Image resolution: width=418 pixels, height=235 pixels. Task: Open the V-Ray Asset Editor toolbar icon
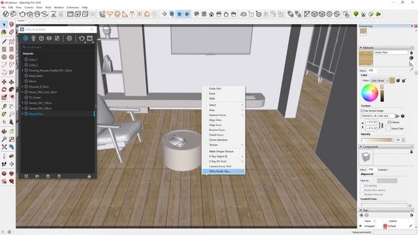coord(6,14)
